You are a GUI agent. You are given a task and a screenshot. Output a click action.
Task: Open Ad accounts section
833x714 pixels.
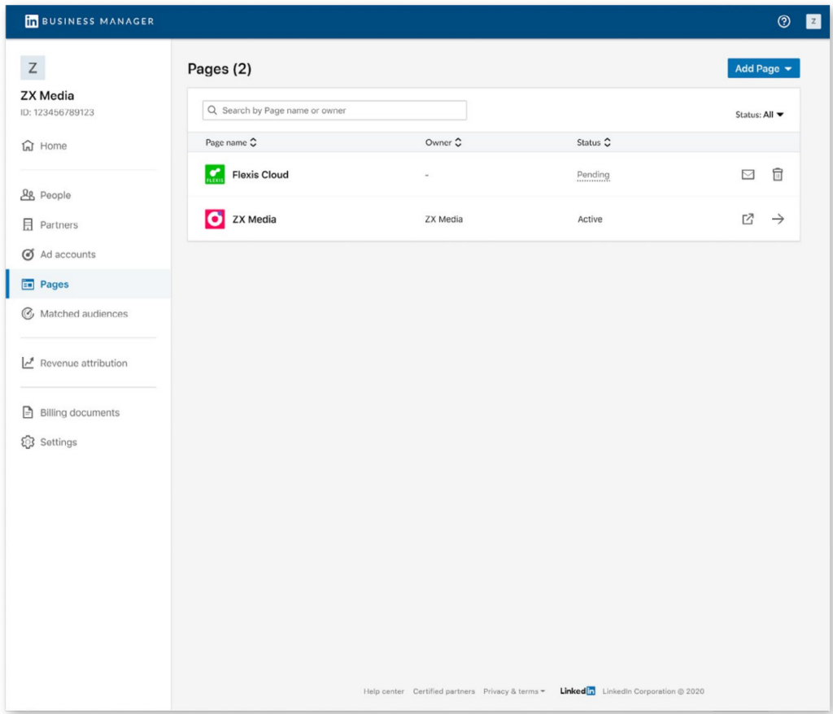tap(68, 255)
